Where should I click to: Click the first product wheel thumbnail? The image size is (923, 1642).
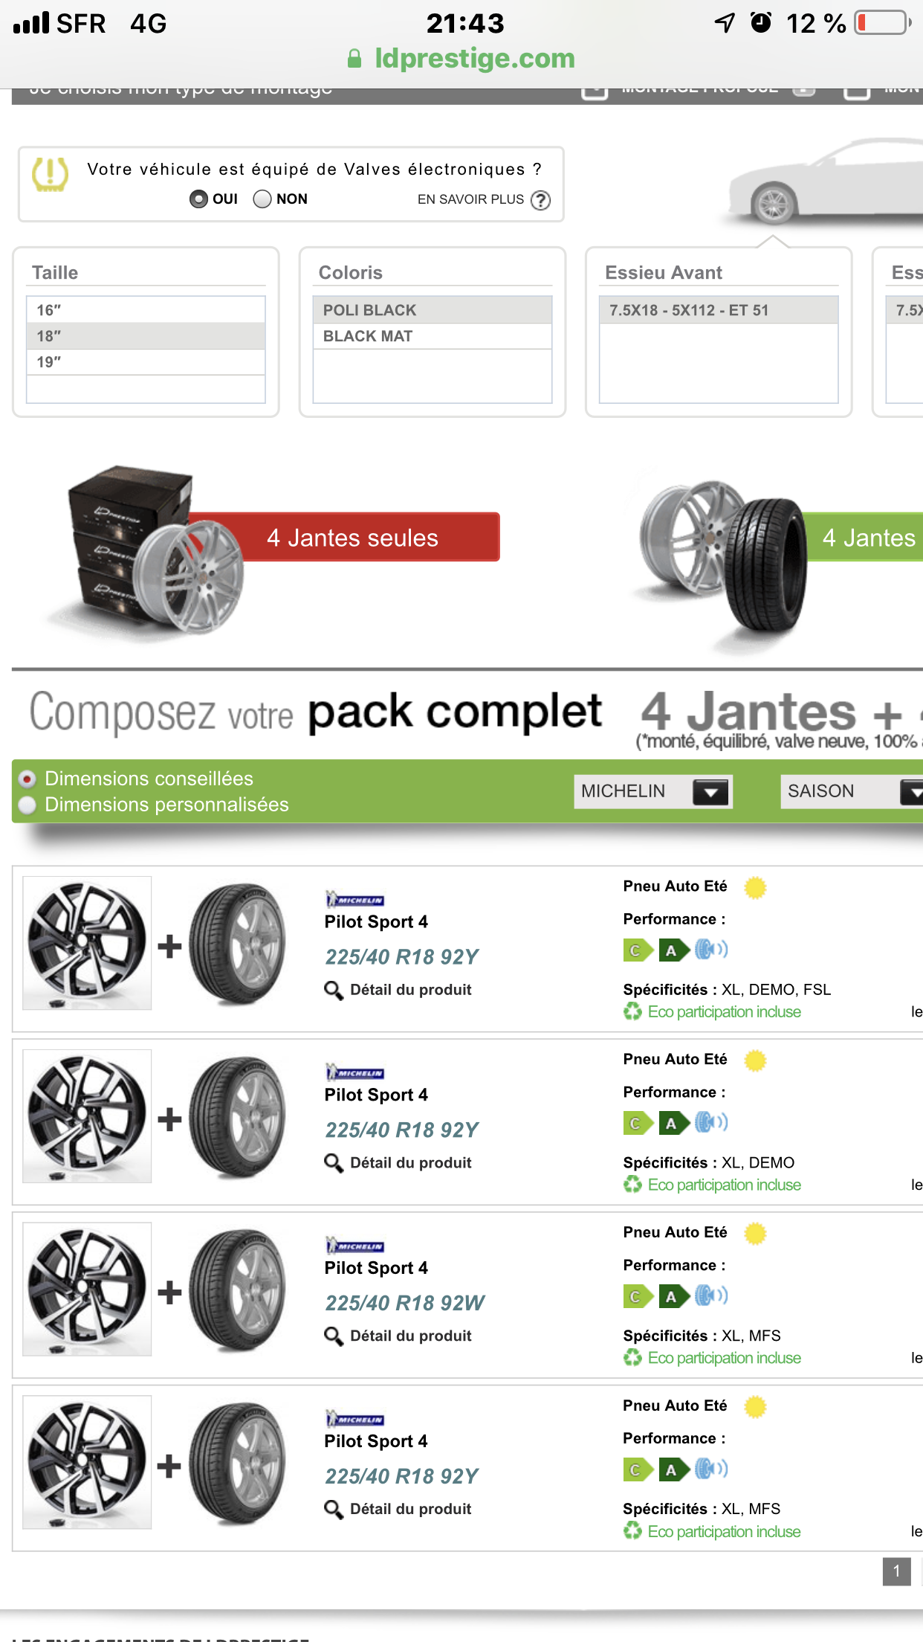coord(87,943)
